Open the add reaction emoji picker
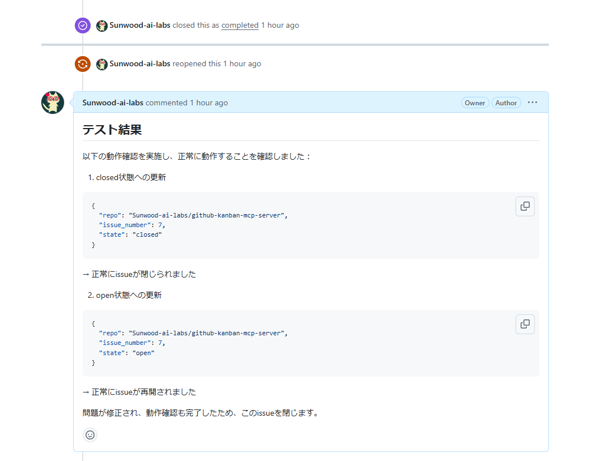The width and height of the screenshot is (592, 461). click(x=90, y=435)
